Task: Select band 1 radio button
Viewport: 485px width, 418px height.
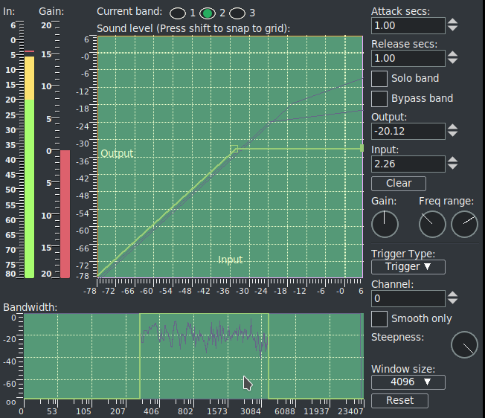Action: (x=178, y=13)
